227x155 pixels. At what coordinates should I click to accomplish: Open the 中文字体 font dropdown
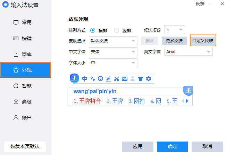click(113, 52)
